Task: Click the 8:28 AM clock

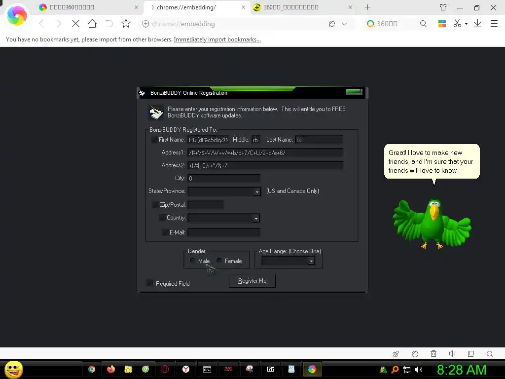Action: tap(462, 370)
